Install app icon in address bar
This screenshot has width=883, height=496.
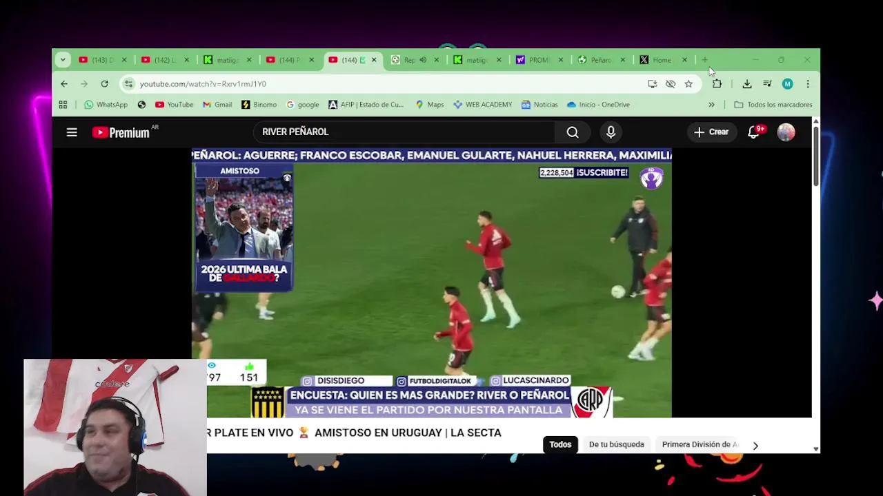[652, 84]
